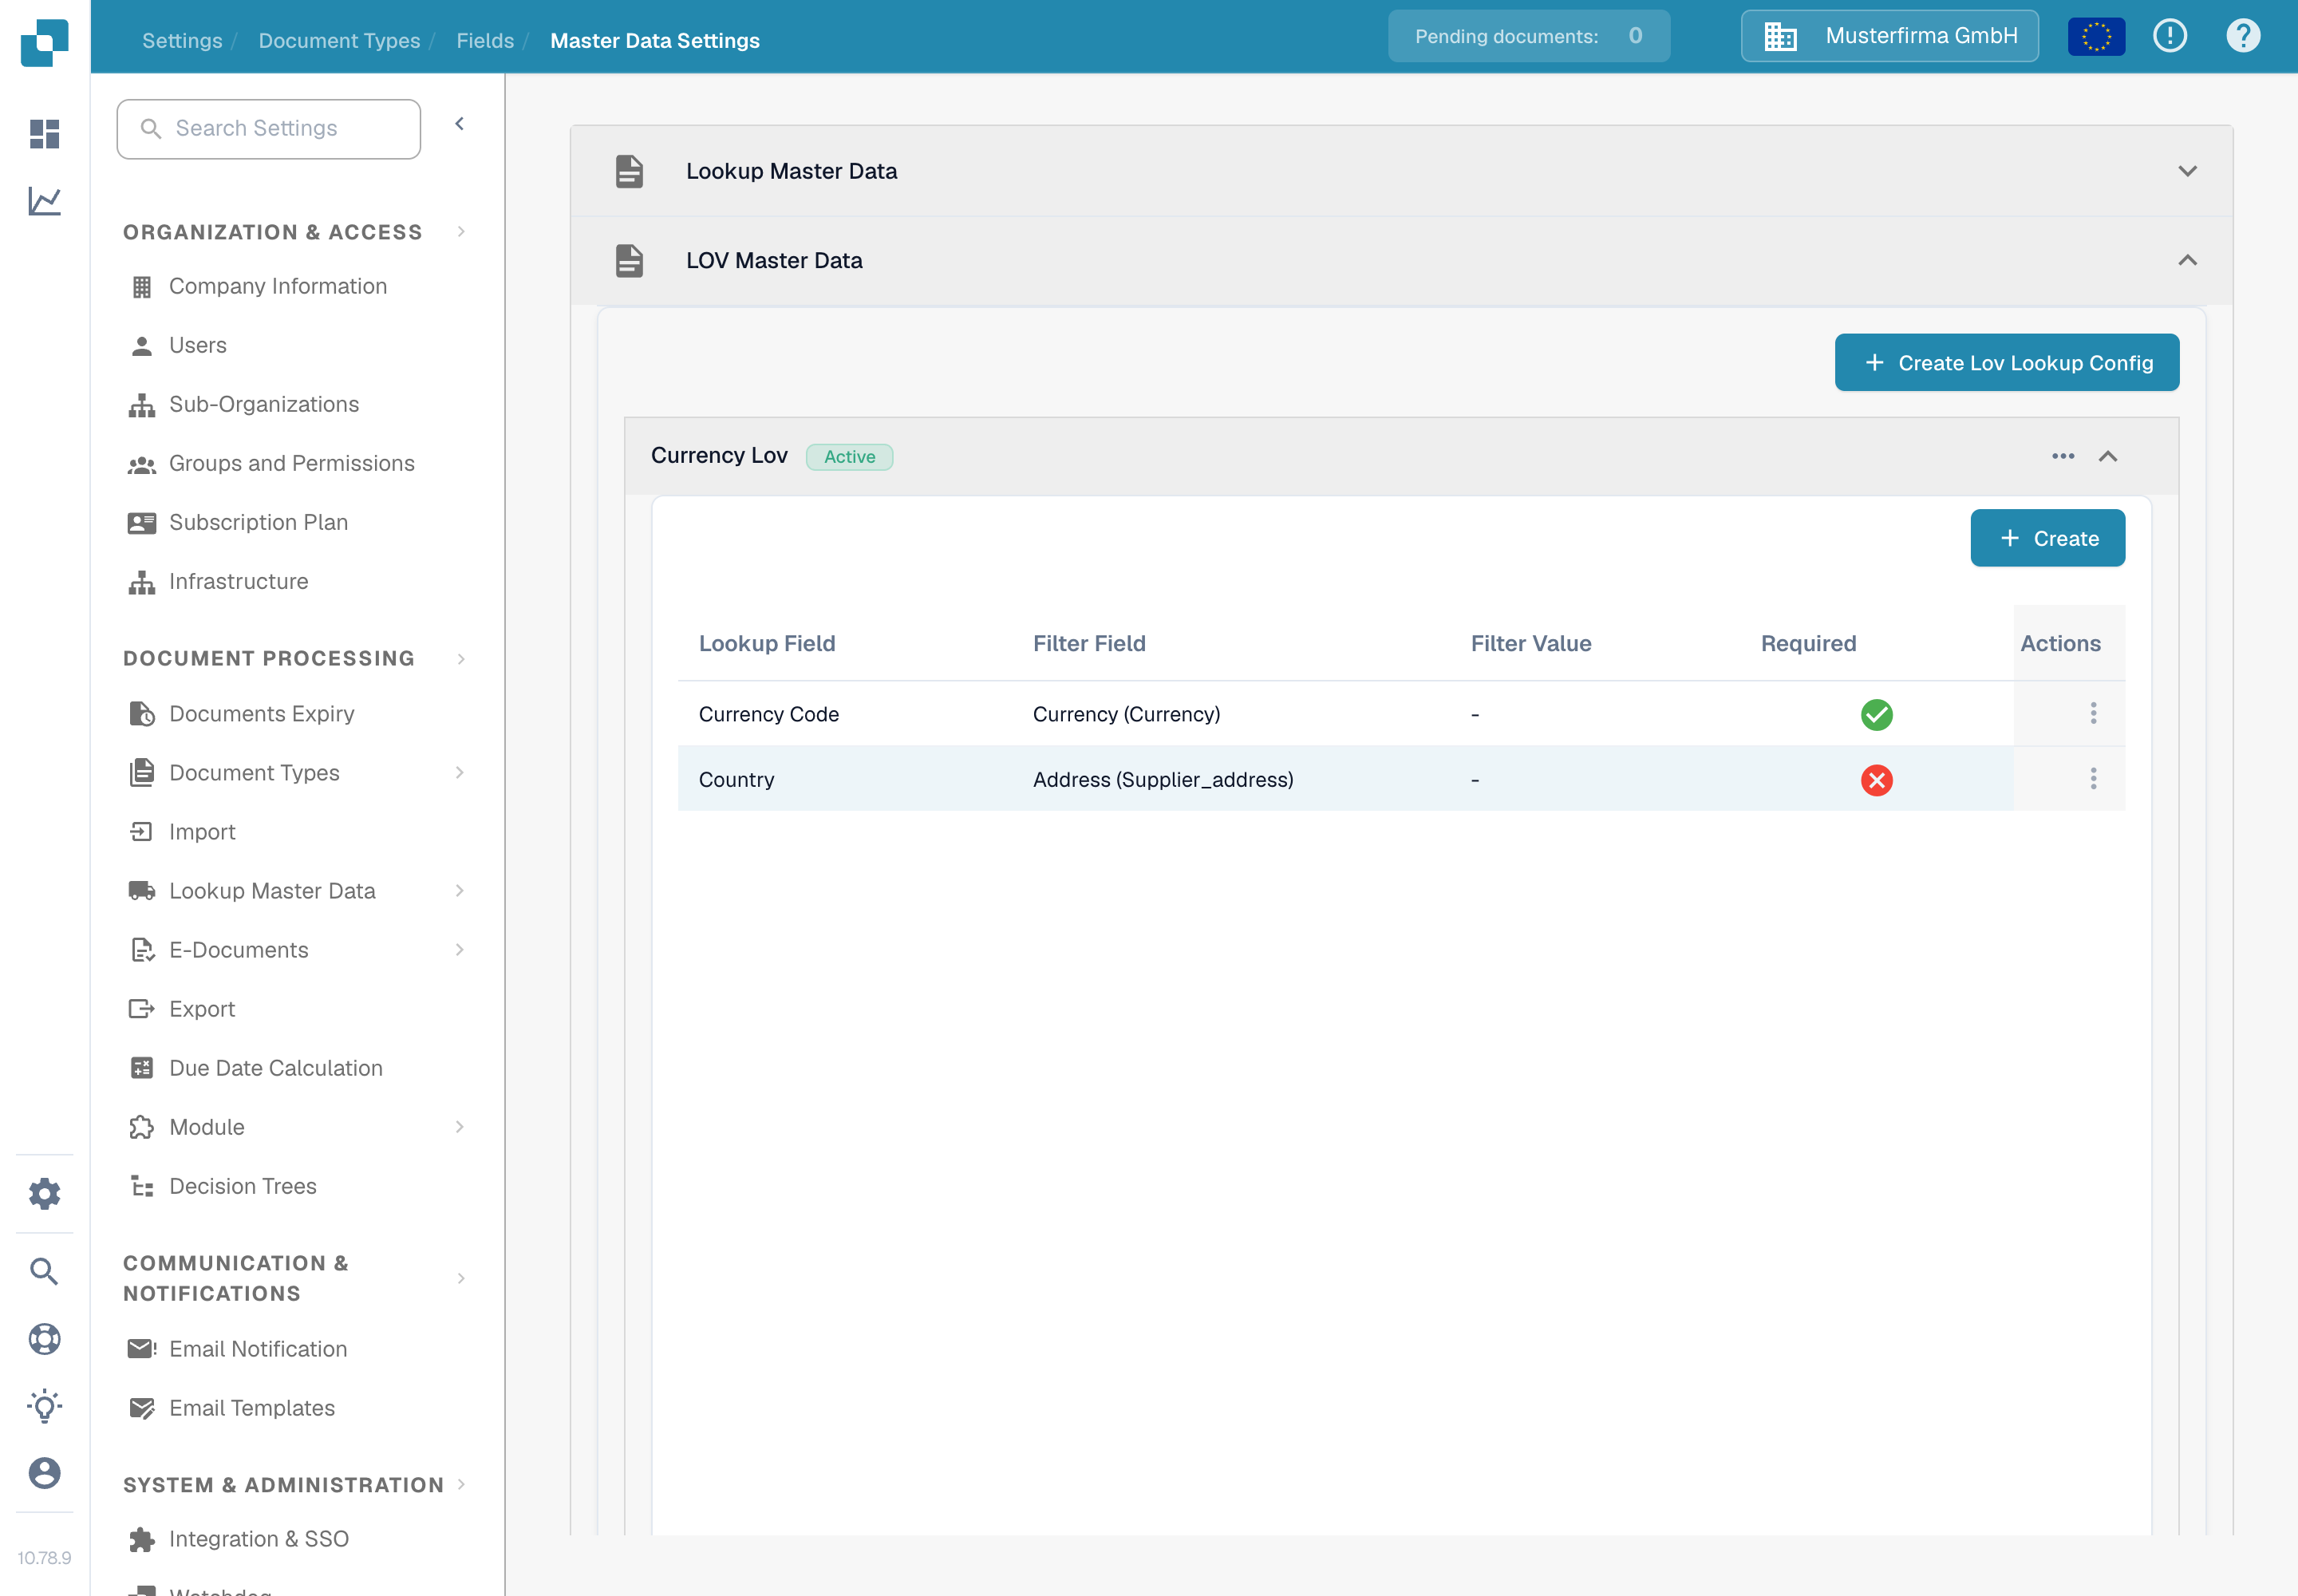Open the Currency Lov ellipsis menu
Image resolution: width=2298 pixels, height=1596 pixels.
[x=2063, y=456]
